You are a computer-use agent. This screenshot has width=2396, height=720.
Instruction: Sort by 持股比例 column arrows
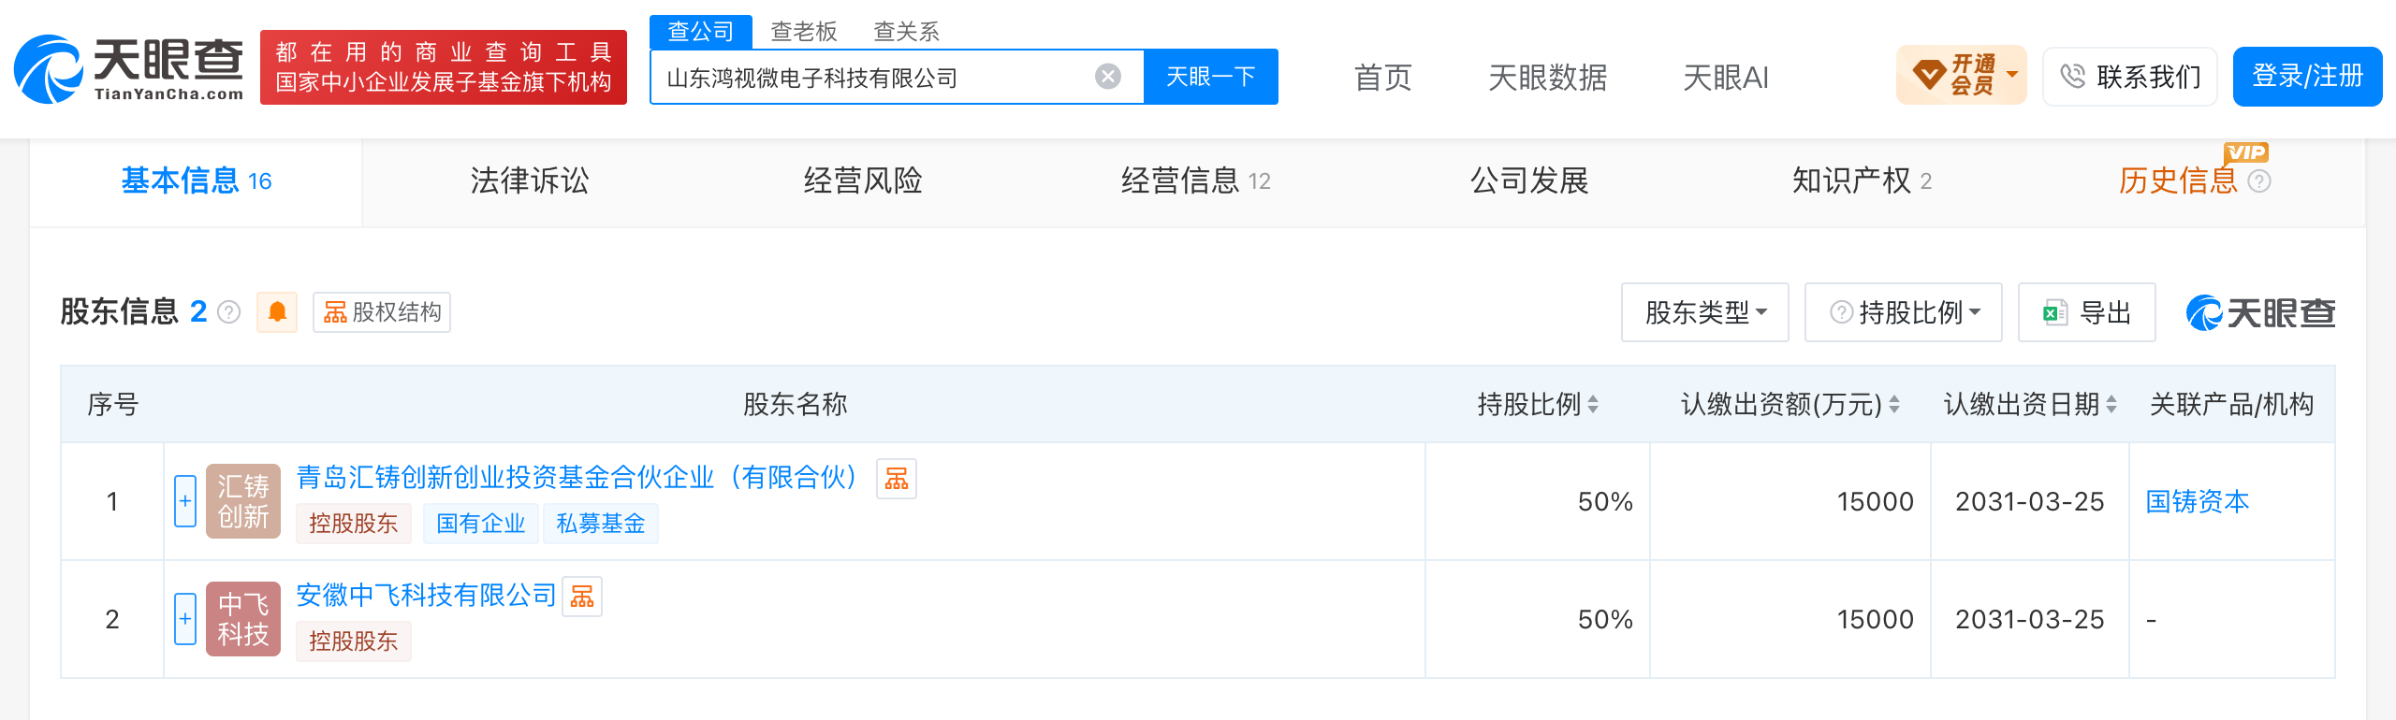pyautogui.click(x=1593, y=405)
